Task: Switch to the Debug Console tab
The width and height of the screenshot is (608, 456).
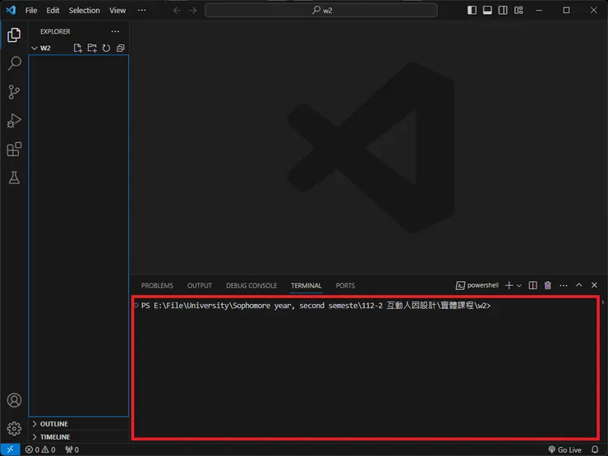Action: (x=251, y=286)
